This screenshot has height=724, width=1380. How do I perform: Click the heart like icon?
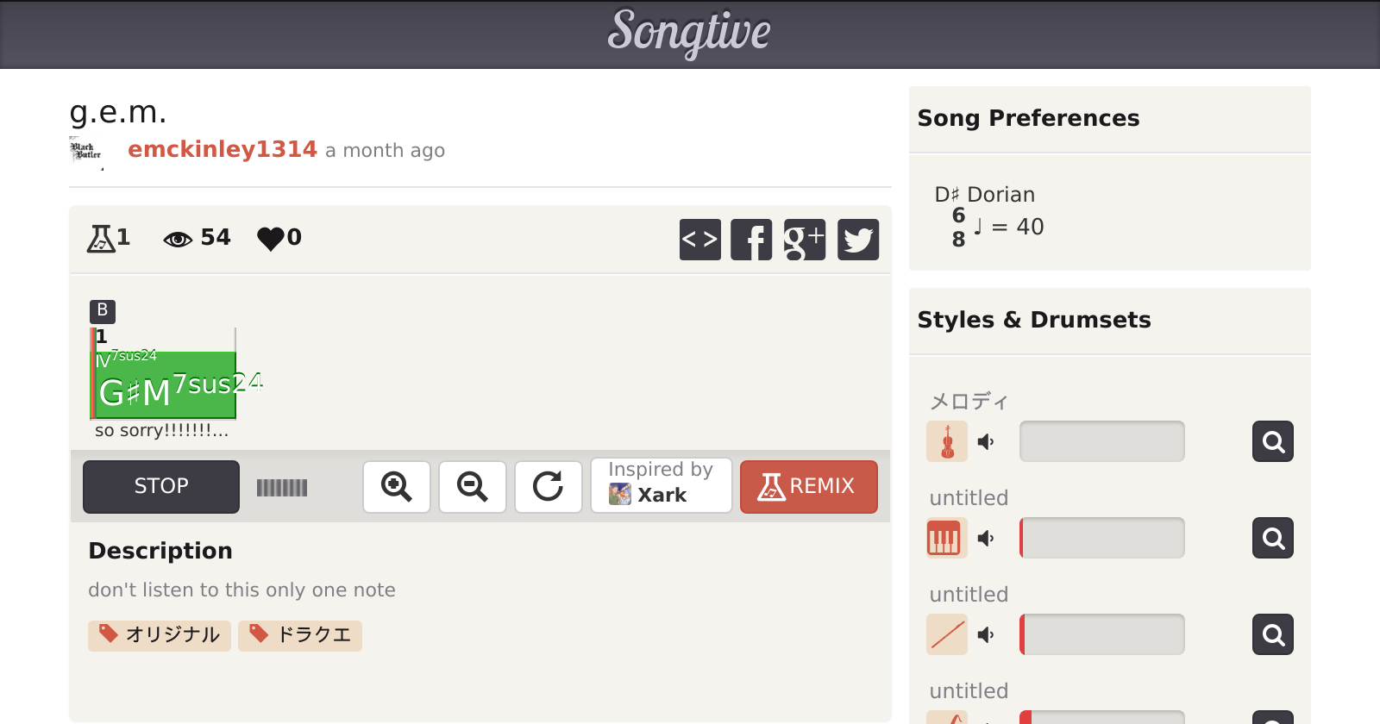pos(271,238)
